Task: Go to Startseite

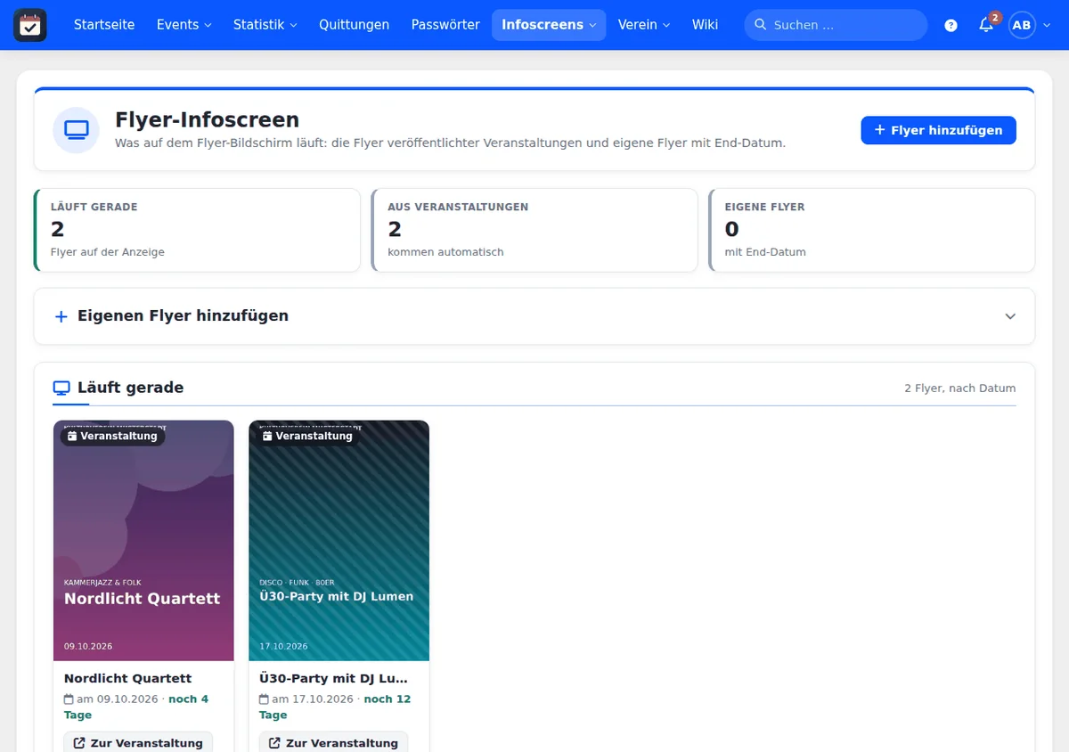Action: pos(104,25)
